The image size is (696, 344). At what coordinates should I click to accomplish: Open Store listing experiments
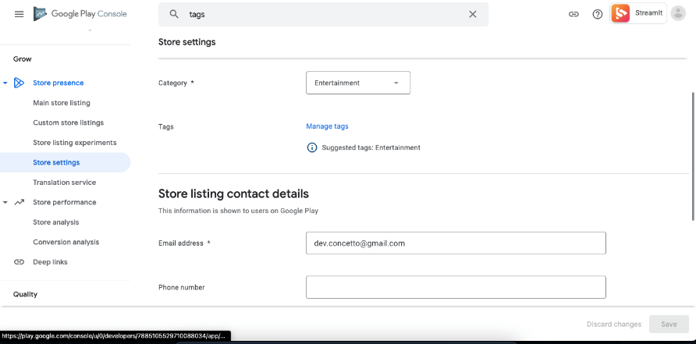click(x=74, y=143)
